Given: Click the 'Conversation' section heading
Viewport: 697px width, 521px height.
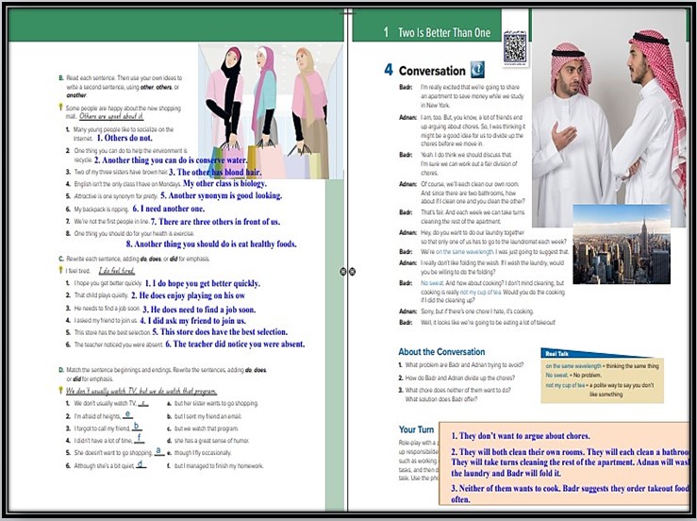Looking at the screenshot, I should (432, 71).
